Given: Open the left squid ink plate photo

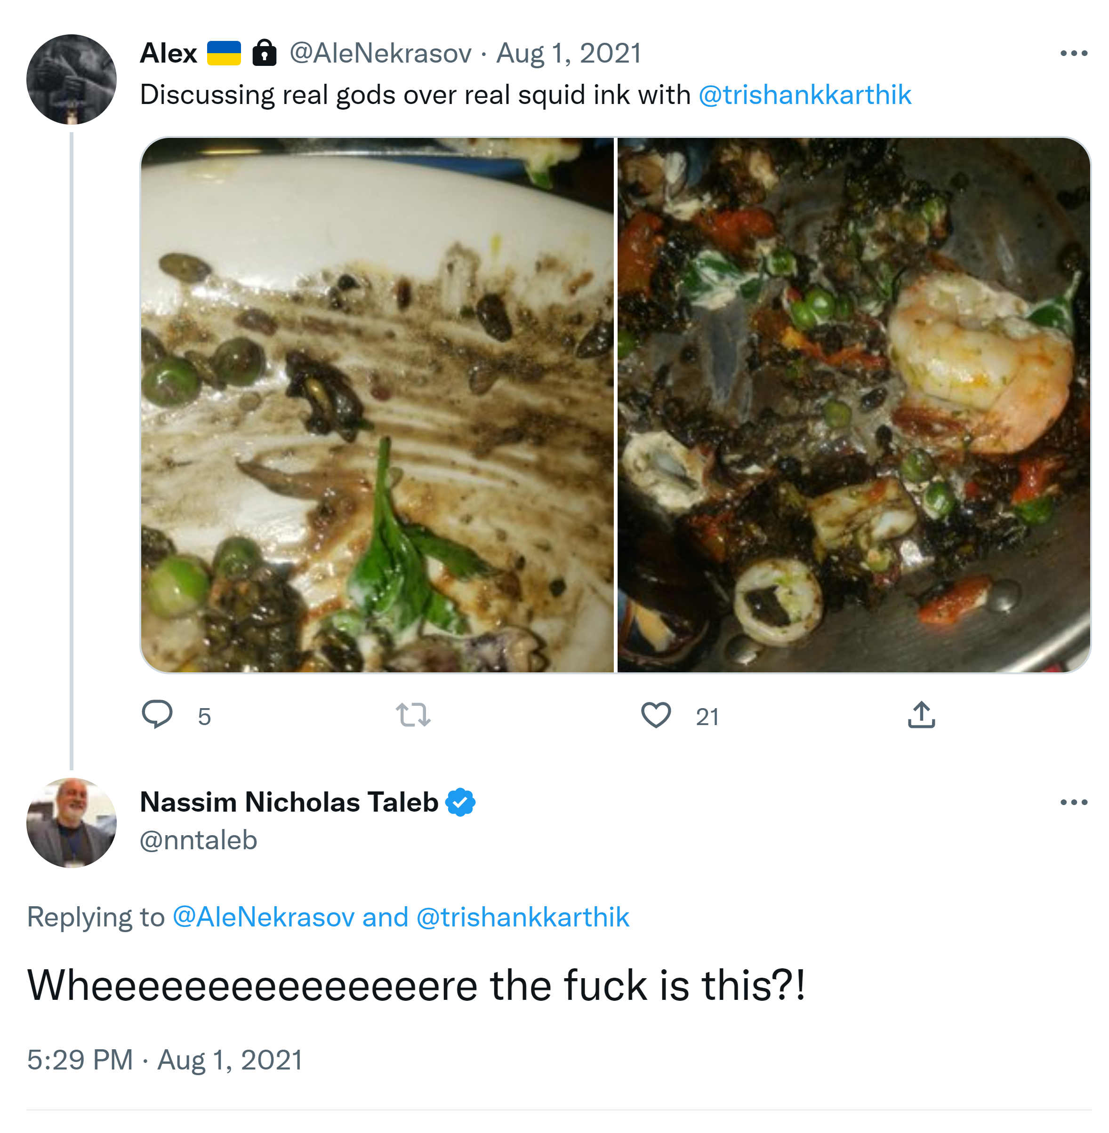Looking at the screenshot, I should coord(378,405).
